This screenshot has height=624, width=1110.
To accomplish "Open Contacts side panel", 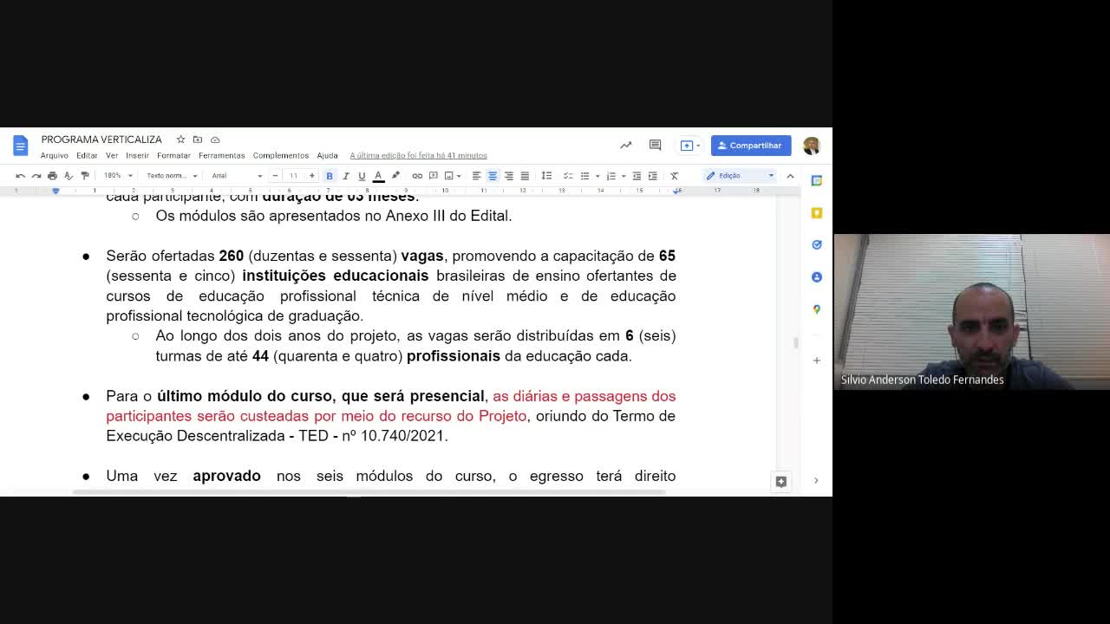I will [816, 276].
